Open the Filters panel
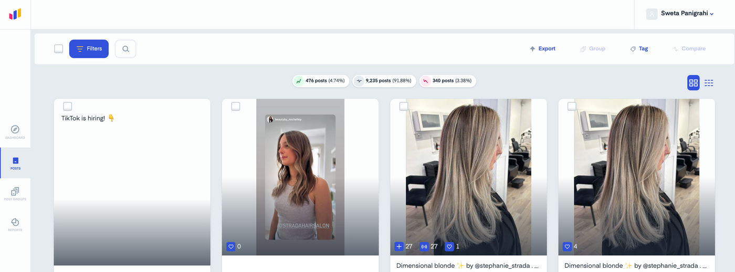 tap(89, 49)
